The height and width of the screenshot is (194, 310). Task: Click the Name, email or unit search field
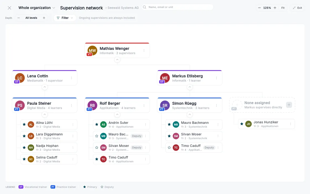[177, 7]
